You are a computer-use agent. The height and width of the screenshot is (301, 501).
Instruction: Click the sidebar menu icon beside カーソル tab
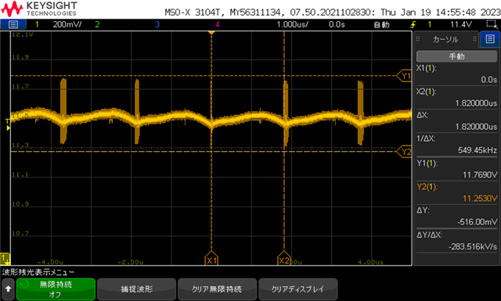point(490,39)
